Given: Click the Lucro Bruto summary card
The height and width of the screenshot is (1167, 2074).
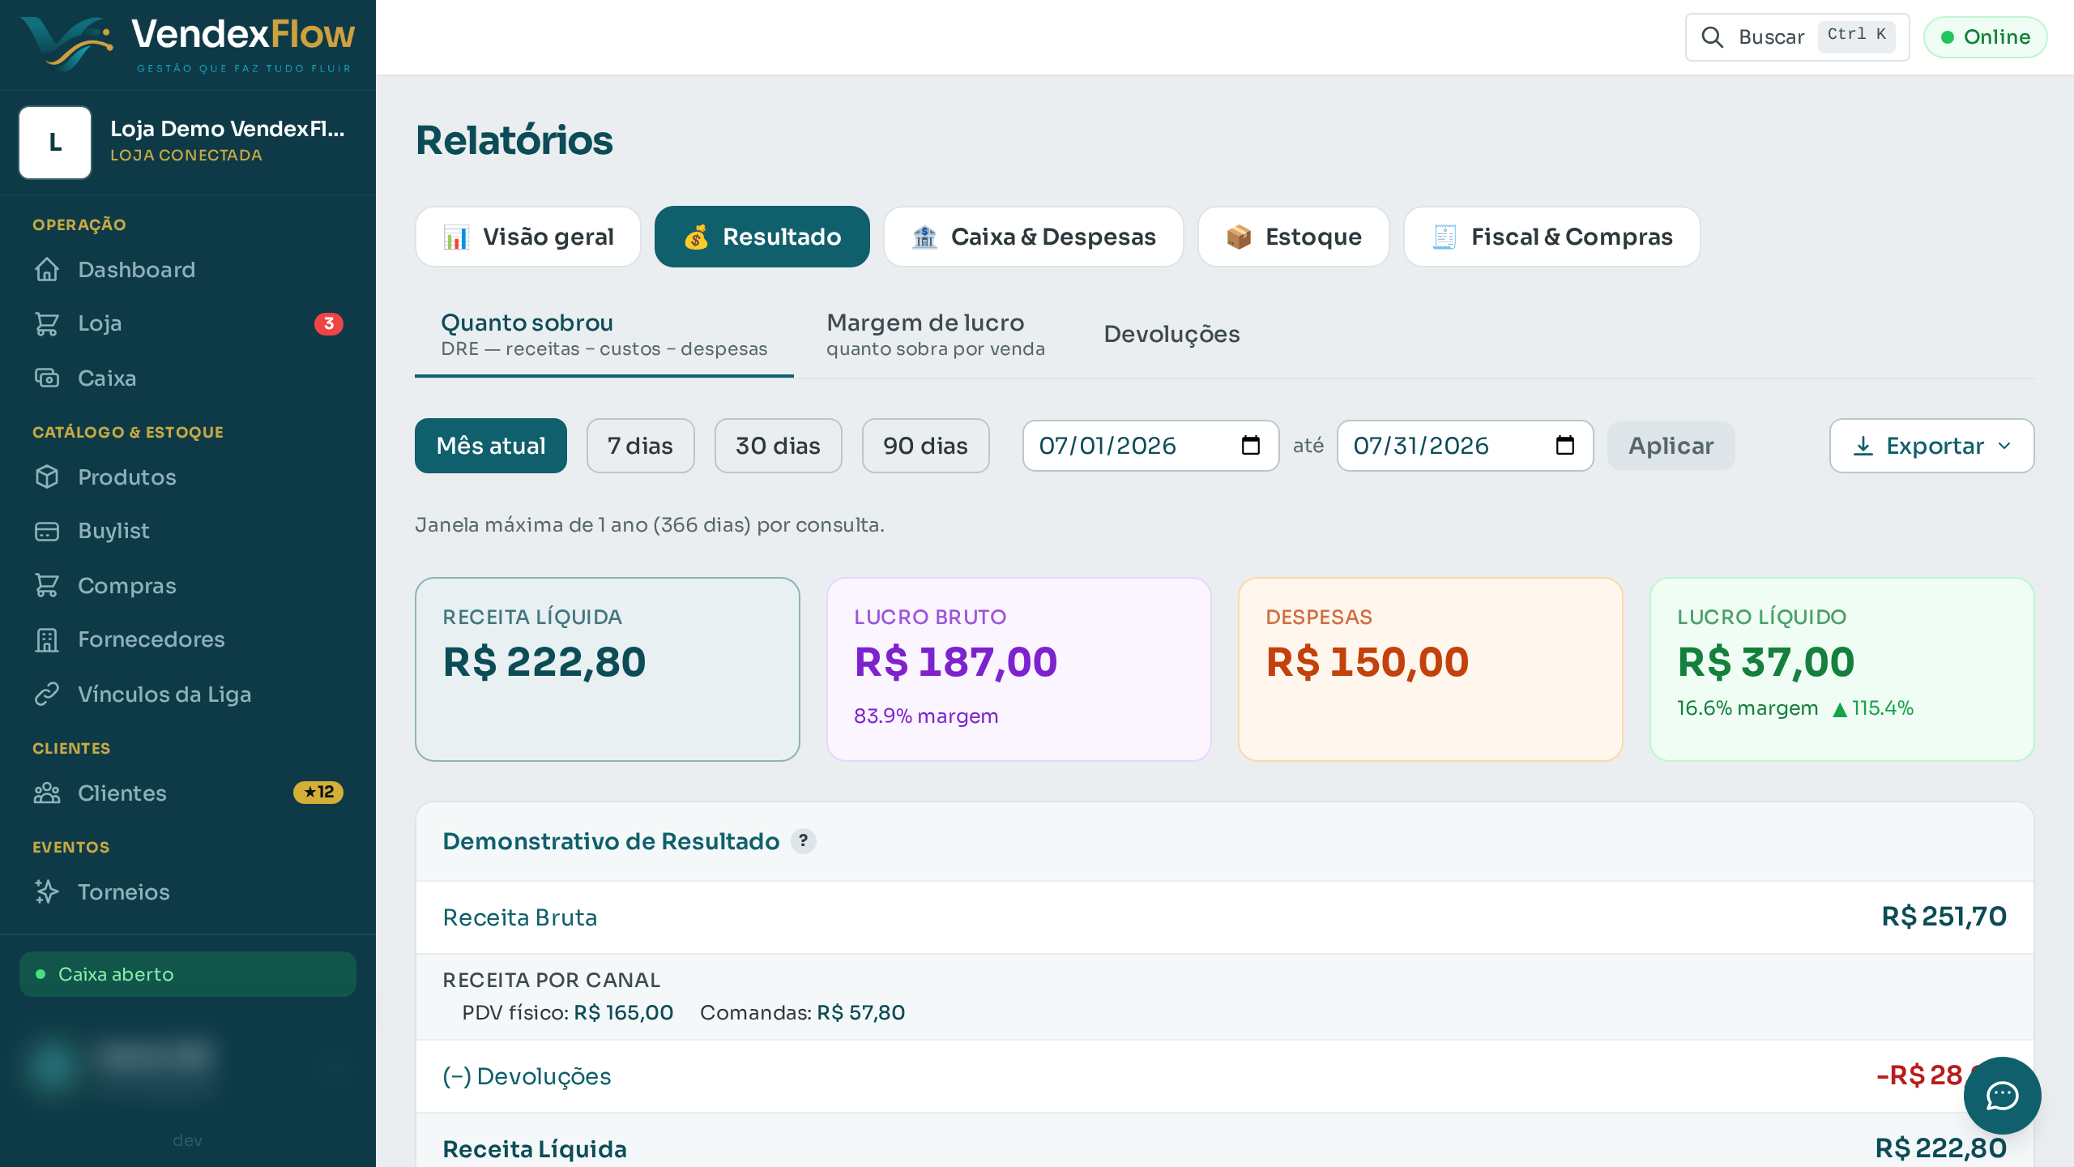Looking at the screenshot, I should [1019, 669].
